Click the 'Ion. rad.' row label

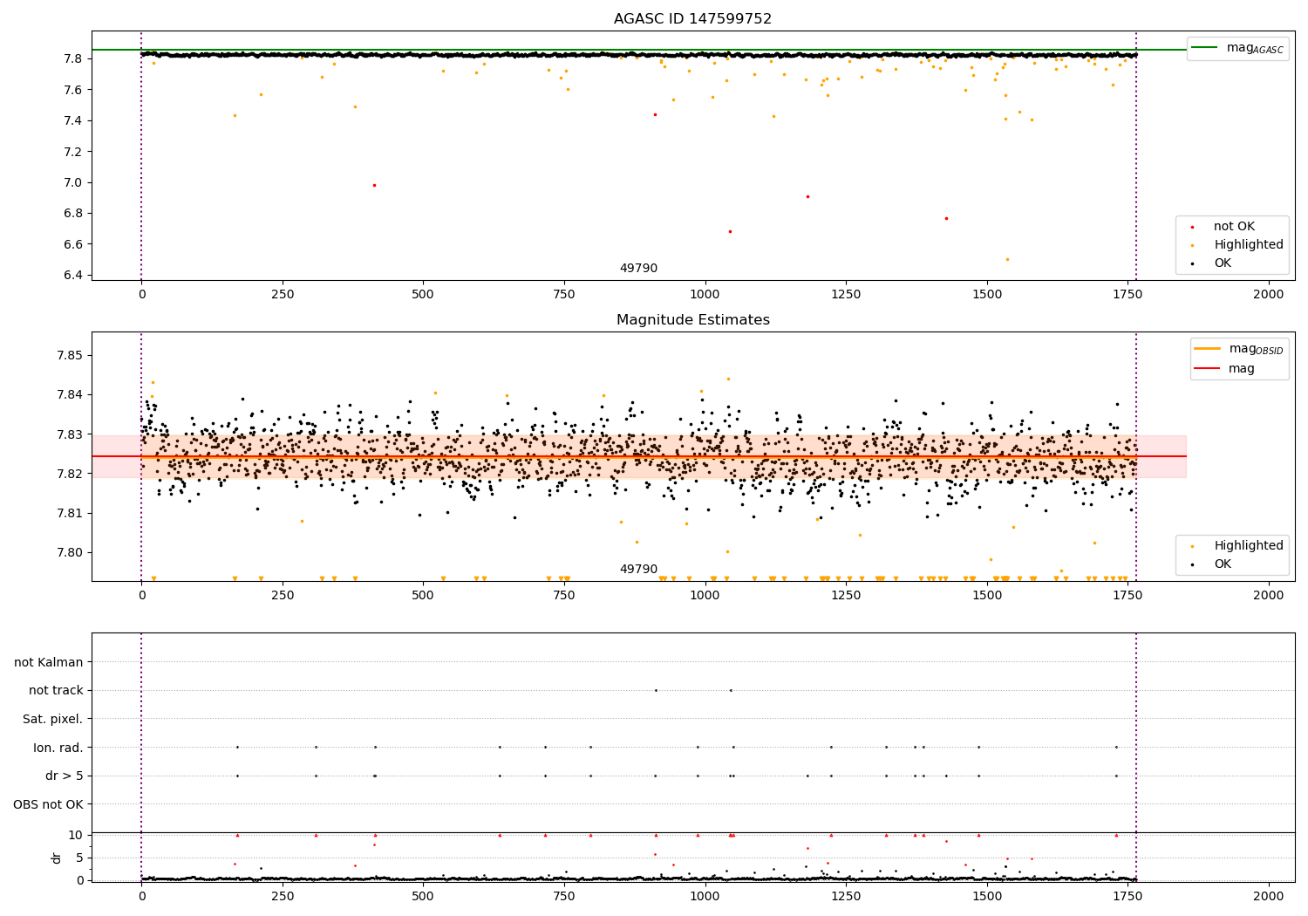point(58,748)
